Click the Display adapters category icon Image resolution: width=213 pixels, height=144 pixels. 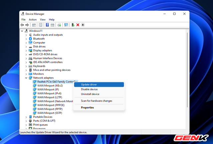30,51
